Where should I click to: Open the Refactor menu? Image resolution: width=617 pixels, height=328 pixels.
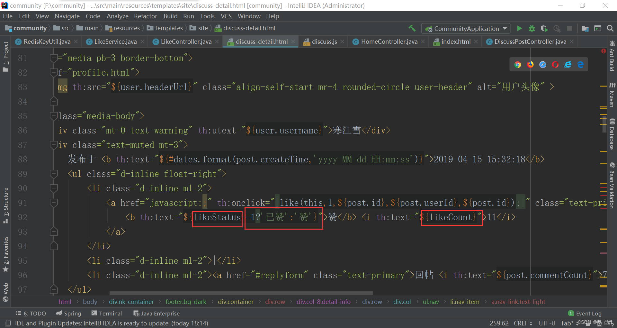coord(145,16)
